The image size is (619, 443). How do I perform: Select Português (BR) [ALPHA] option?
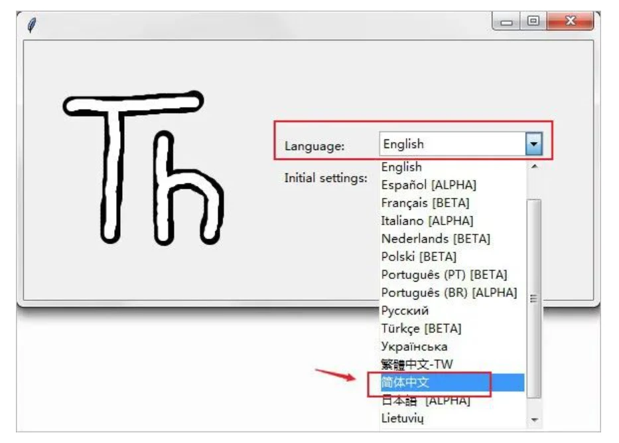point(448,292)
